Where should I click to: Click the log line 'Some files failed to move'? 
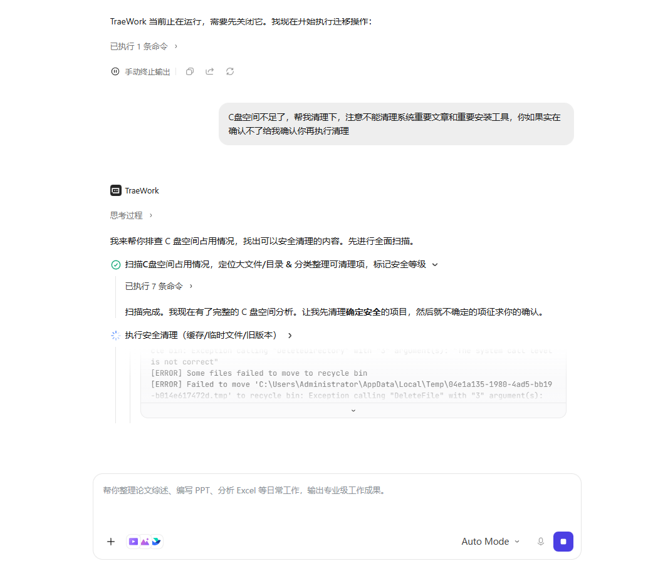click(x=259, y=373)
